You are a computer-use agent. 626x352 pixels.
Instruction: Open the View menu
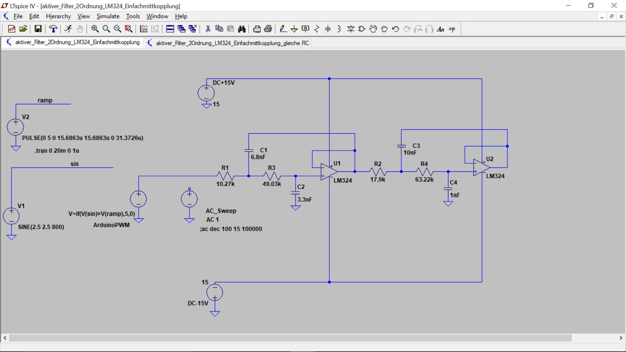tap(83, 16)
